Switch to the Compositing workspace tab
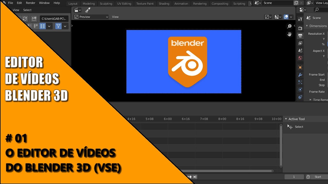This screenshot has width=328, height=184. pyautogui.click(x=220, y=4)
